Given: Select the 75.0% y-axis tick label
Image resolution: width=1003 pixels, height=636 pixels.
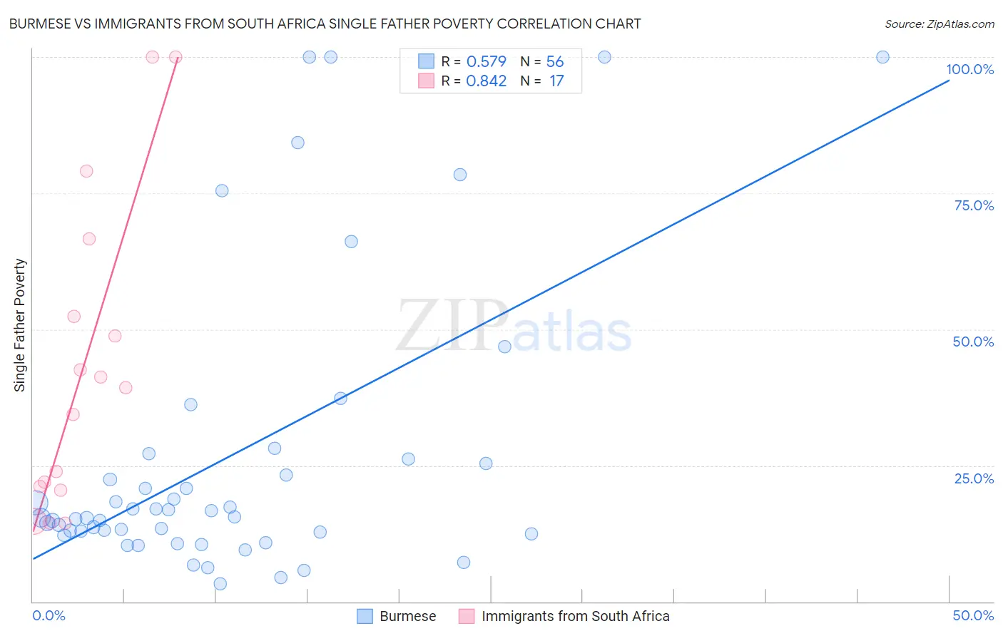Looking at the screenshot, I should click(974, 205).
